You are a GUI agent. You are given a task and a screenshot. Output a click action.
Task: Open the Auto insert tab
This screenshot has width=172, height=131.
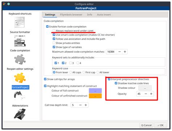coord(104,15)
